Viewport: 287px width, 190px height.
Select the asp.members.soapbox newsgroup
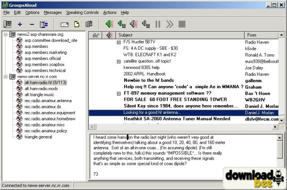coord(44,65)
